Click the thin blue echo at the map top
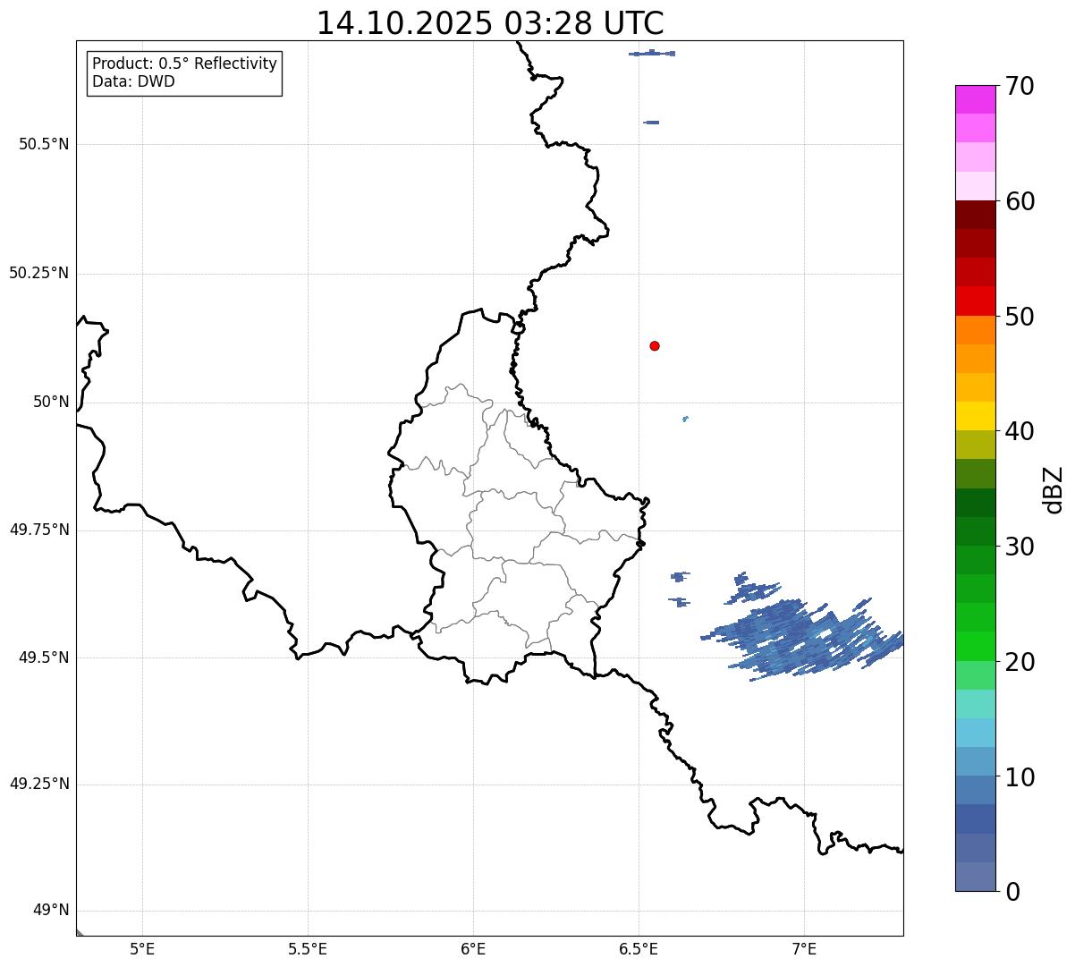The height and width of the screenshot is (967, 1075). coord(652,54)
